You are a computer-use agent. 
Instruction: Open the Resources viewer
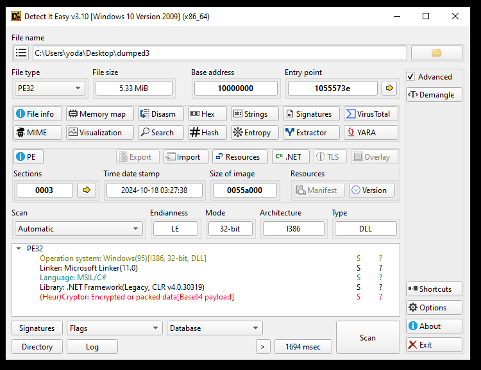pyautogui.click(x=240, y=156)
